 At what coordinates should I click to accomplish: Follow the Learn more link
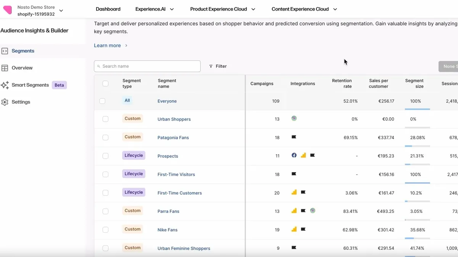[111, 45]
